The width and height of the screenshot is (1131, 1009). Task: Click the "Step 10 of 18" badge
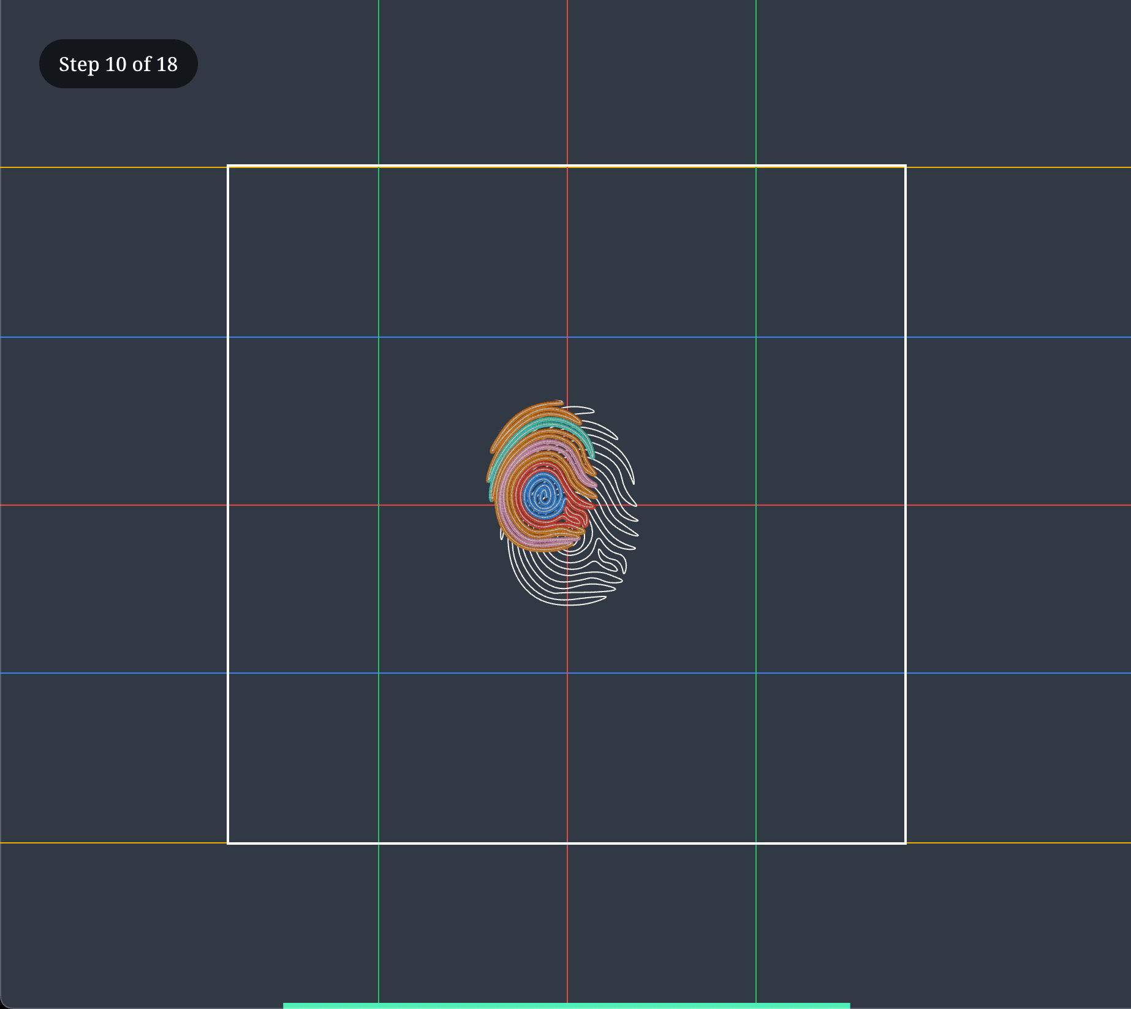click(118, 64)
